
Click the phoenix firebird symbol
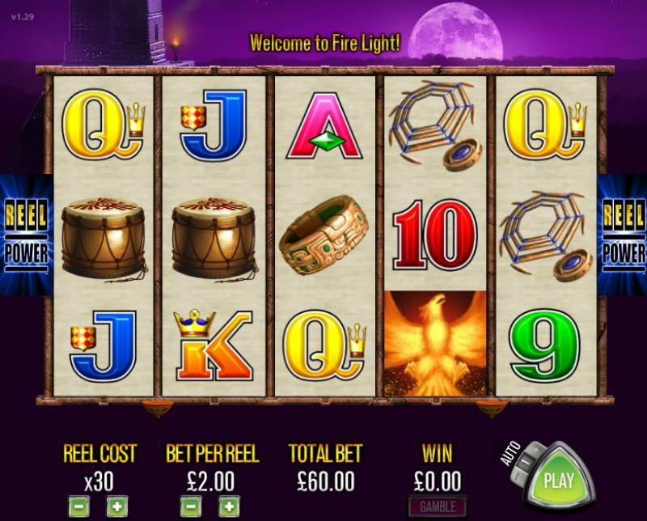[x=435, y=343]
